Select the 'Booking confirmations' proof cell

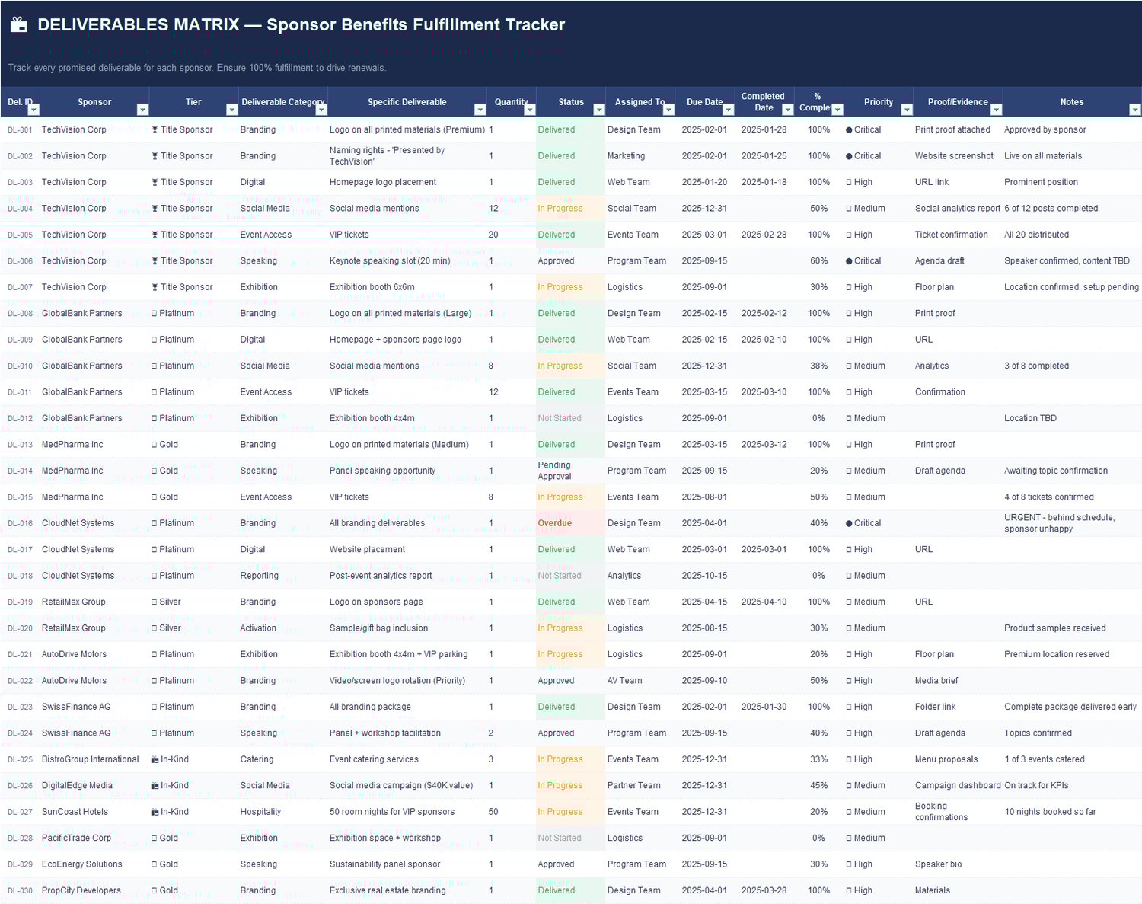[958, 812]
